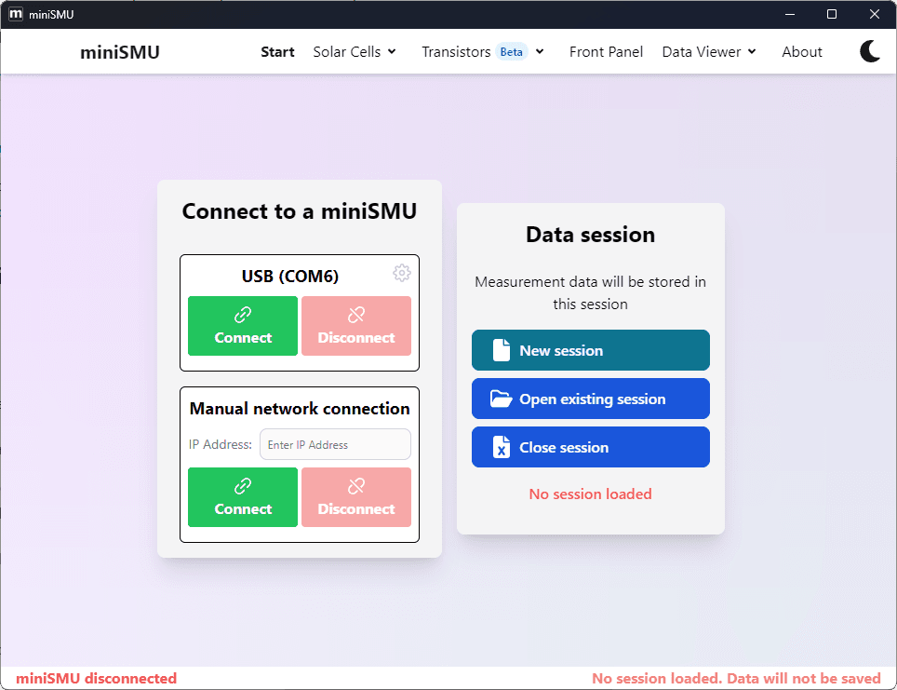
Task: Click the broken-link icon on USB Disconnect button
Action: click(x=355, y=314)
